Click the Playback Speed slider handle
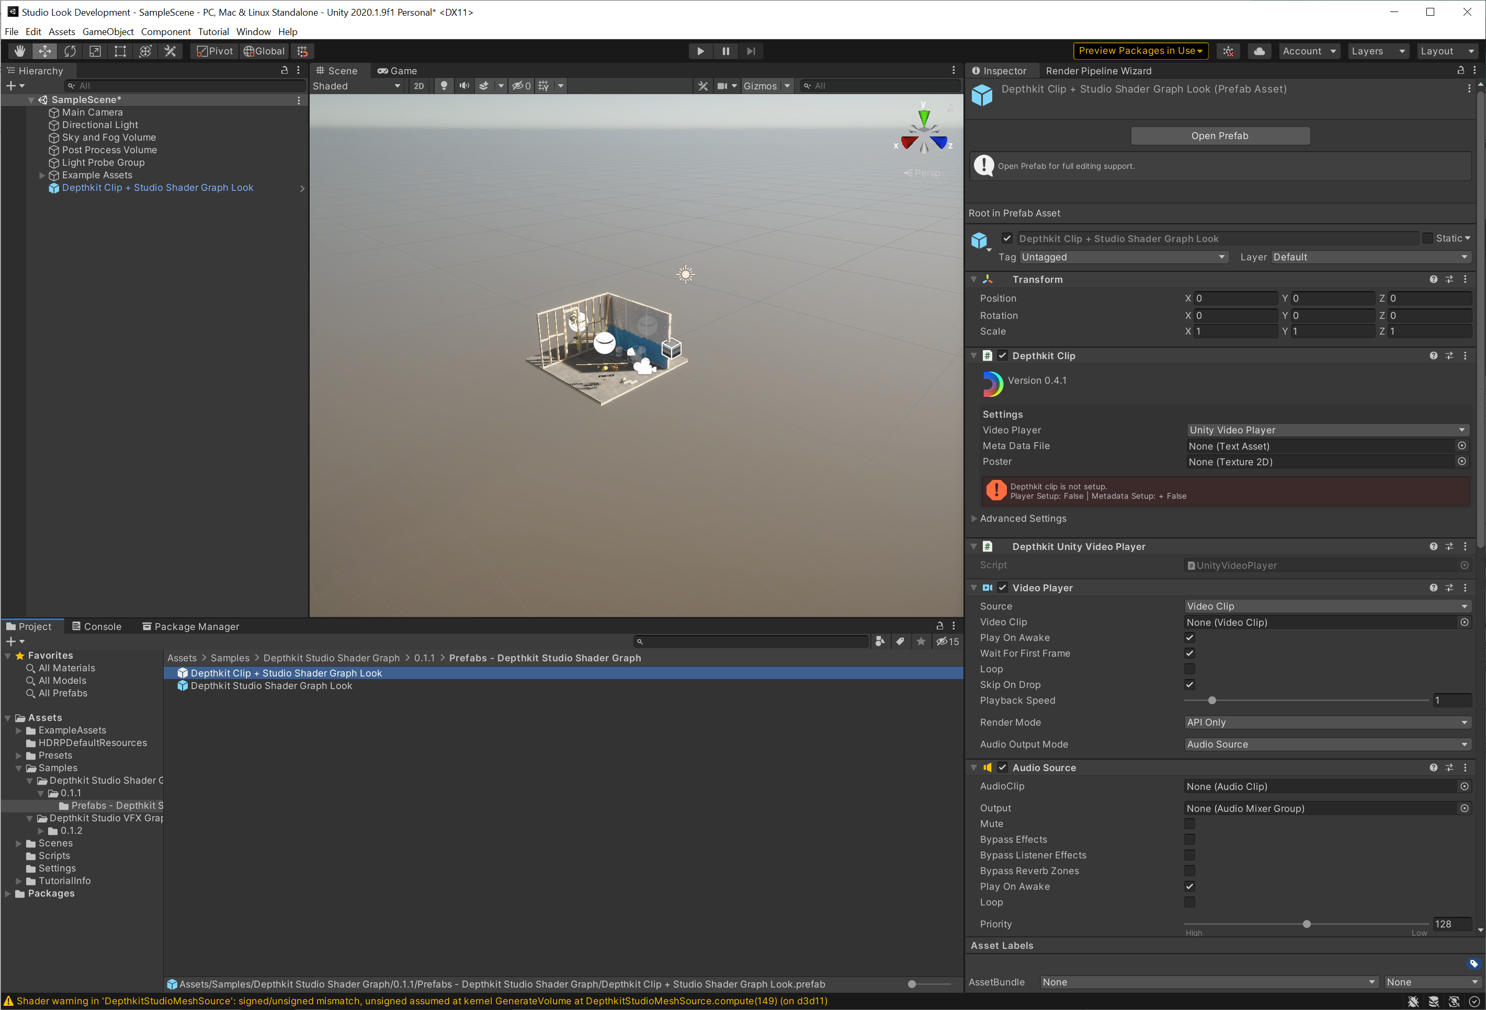 click(1212, 701)
